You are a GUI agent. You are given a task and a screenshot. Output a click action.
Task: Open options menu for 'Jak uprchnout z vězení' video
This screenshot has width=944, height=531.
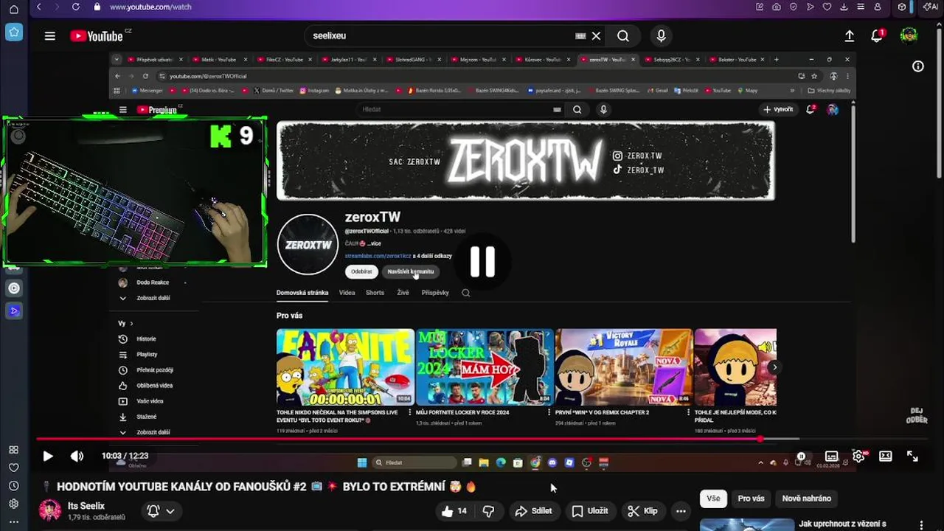pos(921,525)
